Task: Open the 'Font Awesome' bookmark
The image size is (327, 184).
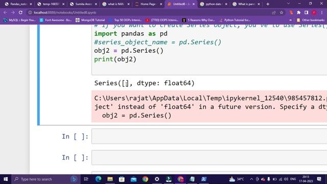Action: (56, 20)
